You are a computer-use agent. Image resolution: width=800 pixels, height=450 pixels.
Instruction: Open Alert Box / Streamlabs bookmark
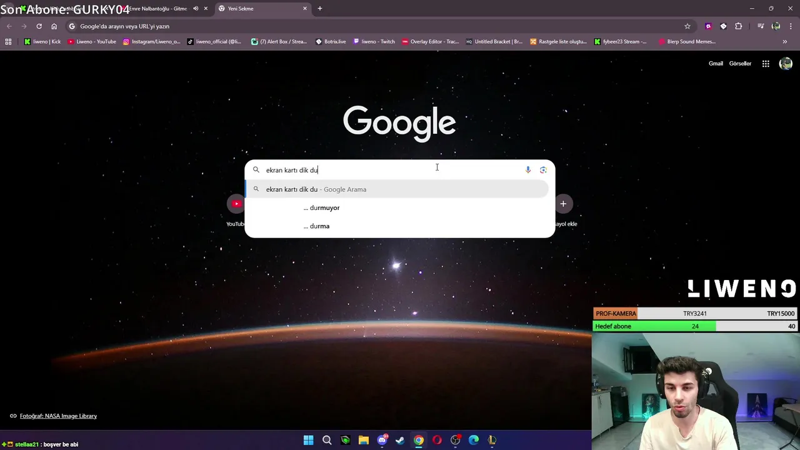279,42
